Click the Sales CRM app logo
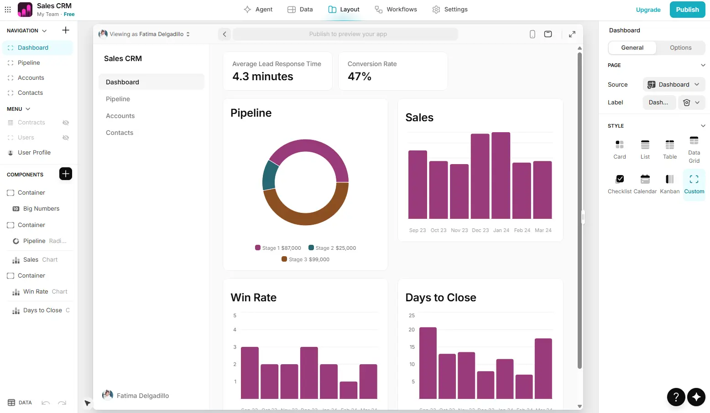This screenshot has width=710, height=413. click(25, 9)
